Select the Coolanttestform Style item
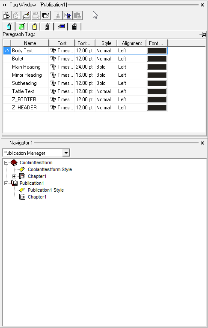 pyautogui.click(x=50, y=169)
